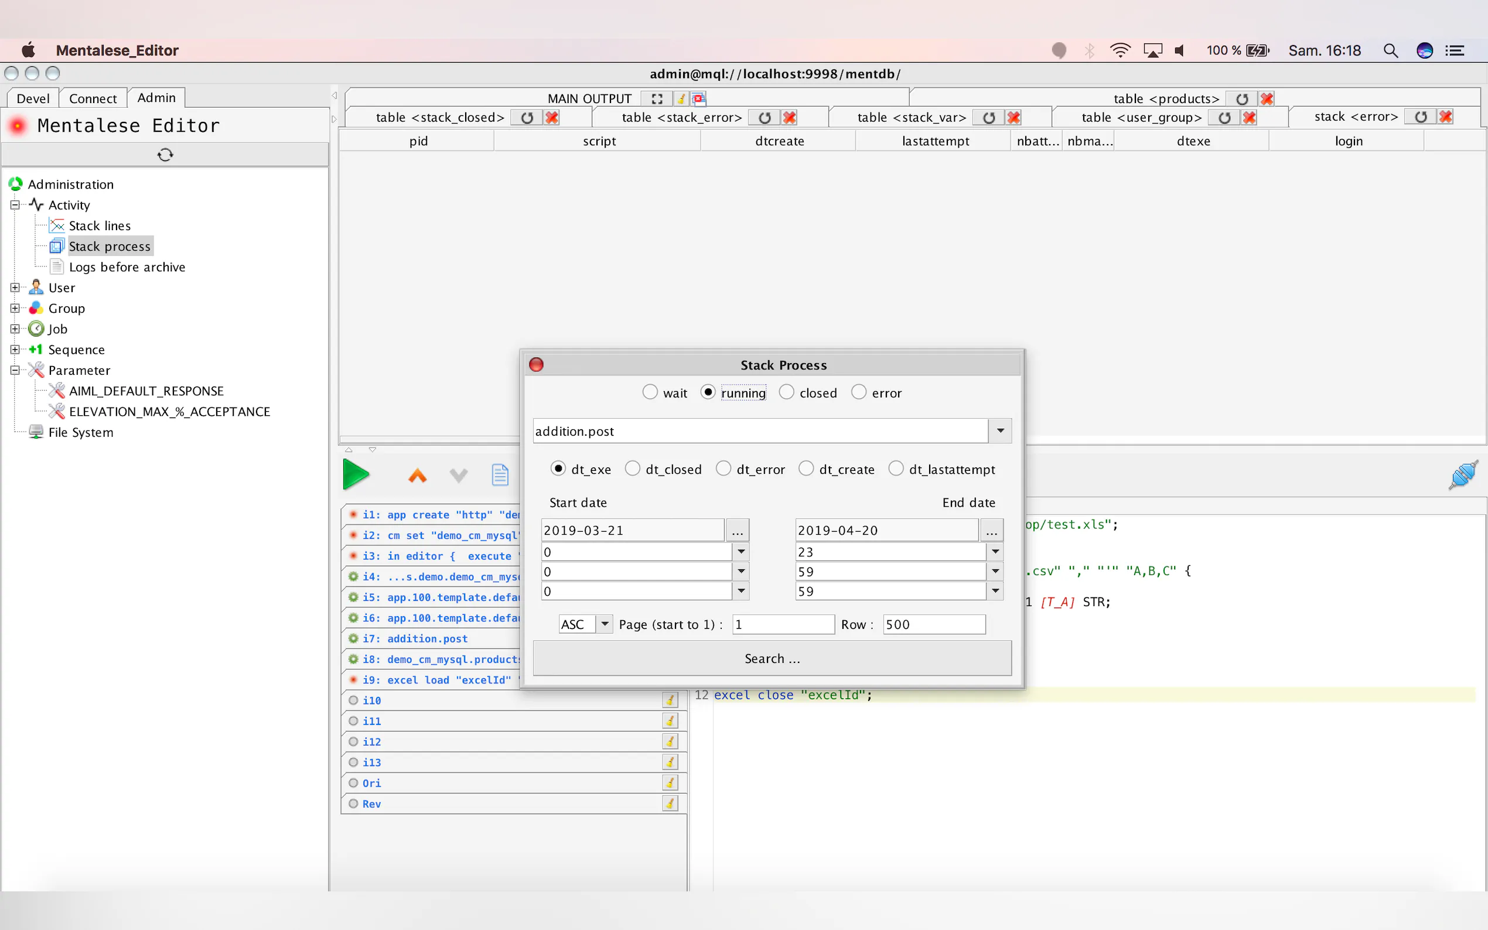The image size is (1488, 930).
Task: Click the green run script play icon
Action: click(356, 475)
